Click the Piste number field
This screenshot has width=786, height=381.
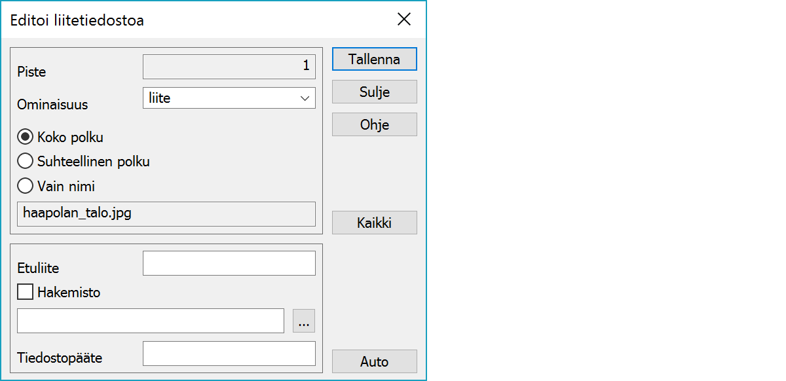click(229, 66)
